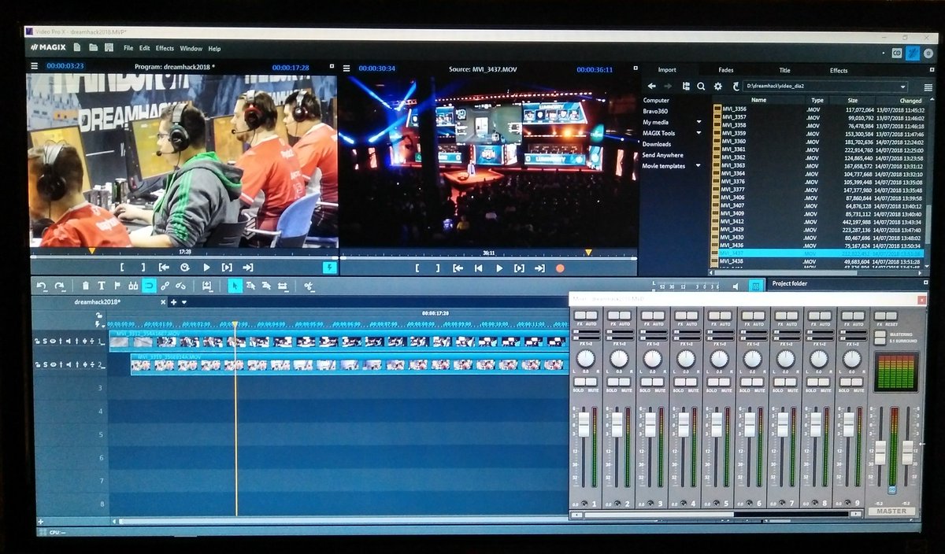Open the timeline tab dropdown arrow

(184, 301)
